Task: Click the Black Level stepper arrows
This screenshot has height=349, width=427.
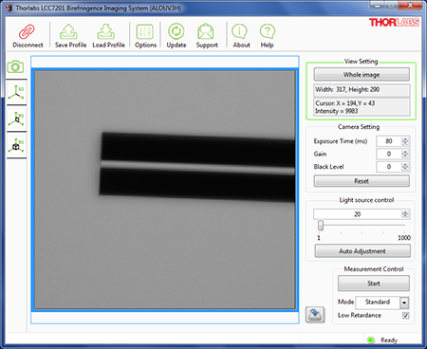Action: [x=405, y=167]
